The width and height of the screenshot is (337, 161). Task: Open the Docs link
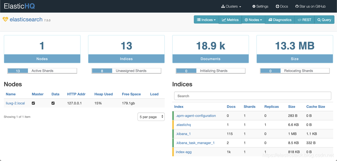[x=282, y=7]
